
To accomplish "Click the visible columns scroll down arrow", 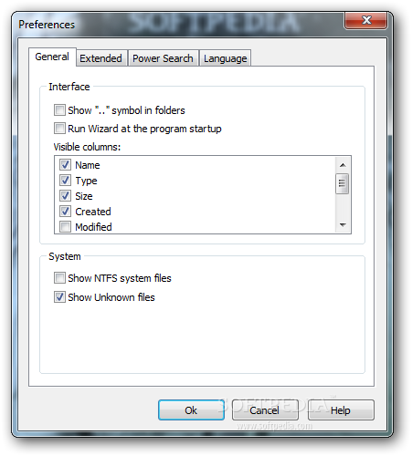I will point(343,225).
